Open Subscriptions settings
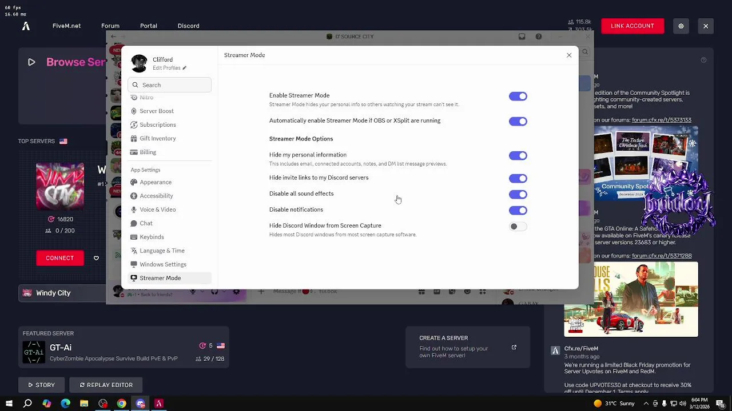 point(169,125)
